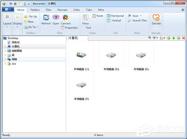Click the "Ready" status bar text

pos(6,135)
